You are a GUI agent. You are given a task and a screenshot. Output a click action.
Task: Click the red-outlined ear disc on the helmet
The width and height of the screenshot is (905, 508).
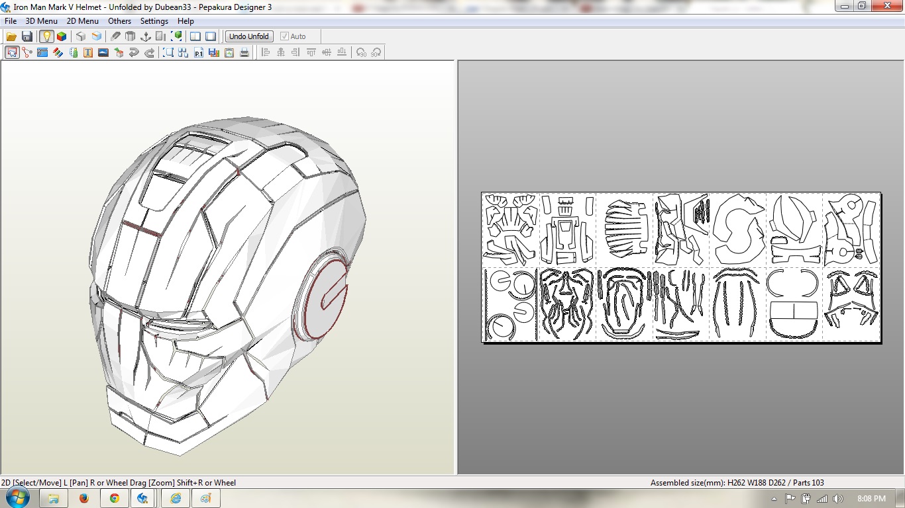coord(326,298)
